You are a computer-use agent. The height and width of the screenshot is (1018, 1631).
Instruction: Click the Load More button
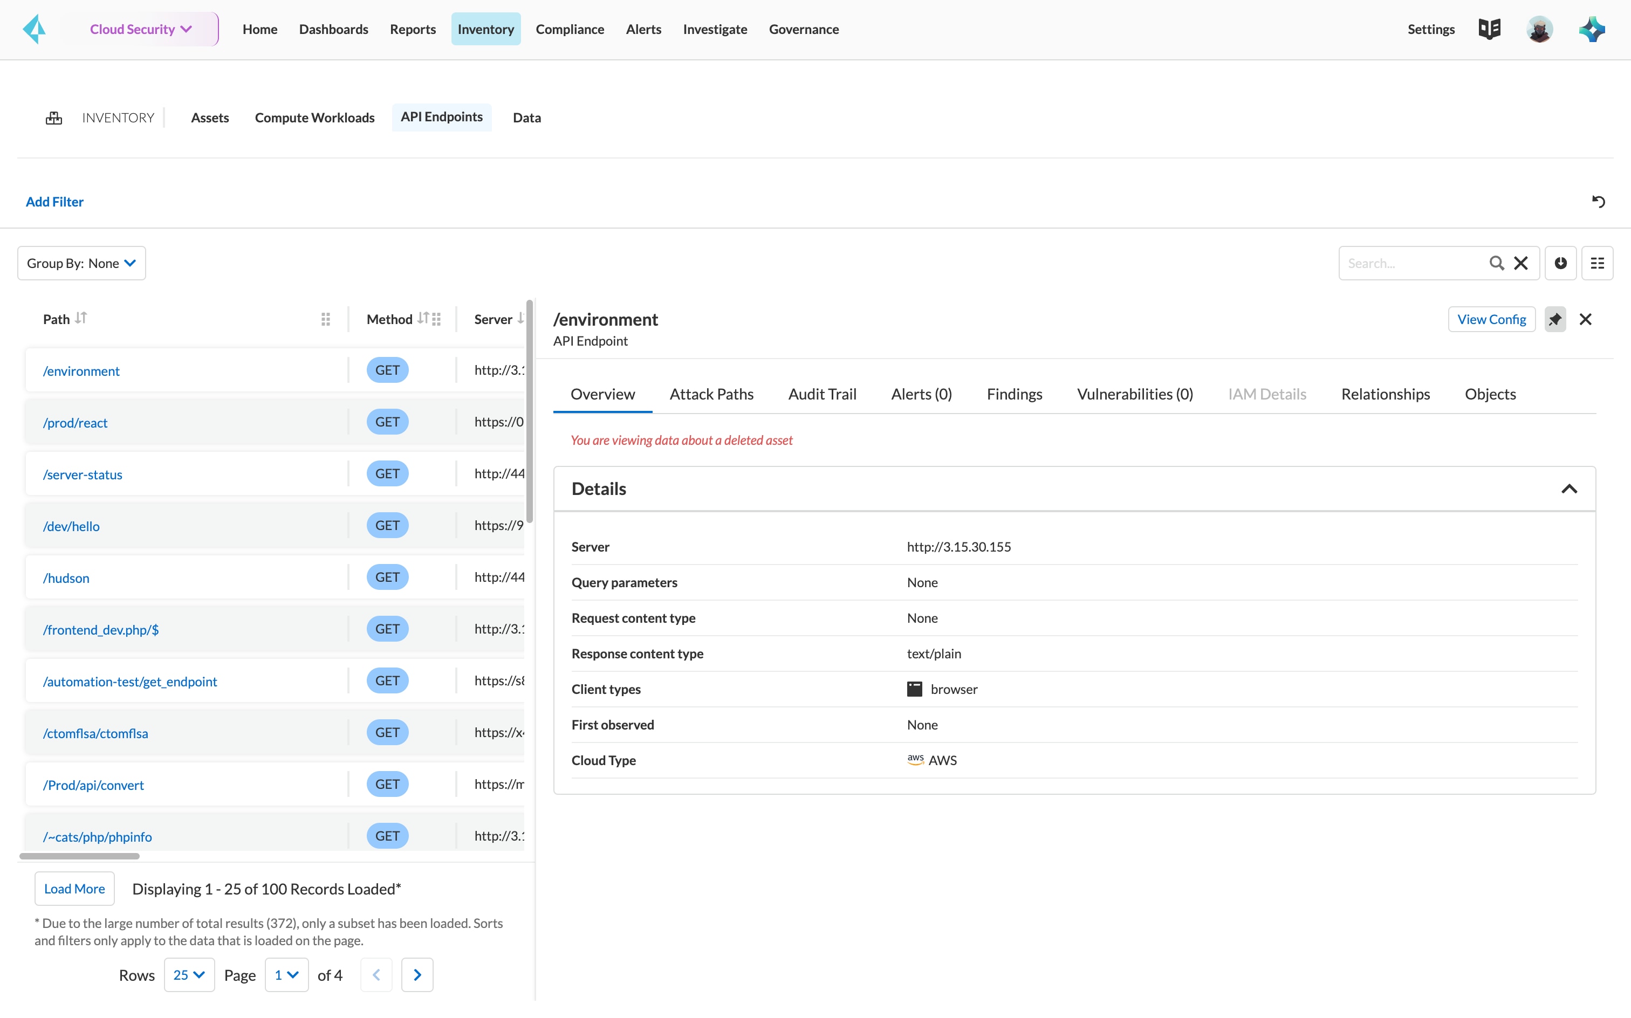tap(74, 888)
